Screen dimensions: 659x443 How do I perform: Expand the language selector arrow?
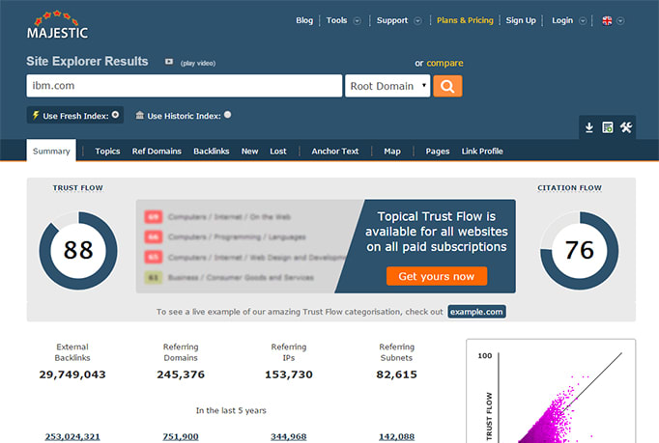(x=620, y=21)
